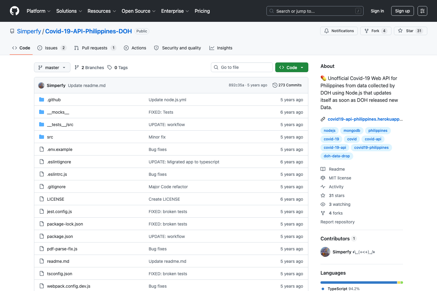Click the 0 Tags icon link
The image size is (437, 291).
pos(110,68)
